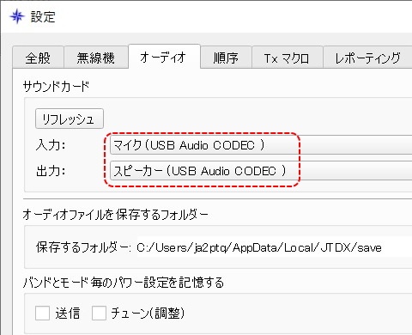
Task: Open the 無線機 tab
Action: coord(96,58)
